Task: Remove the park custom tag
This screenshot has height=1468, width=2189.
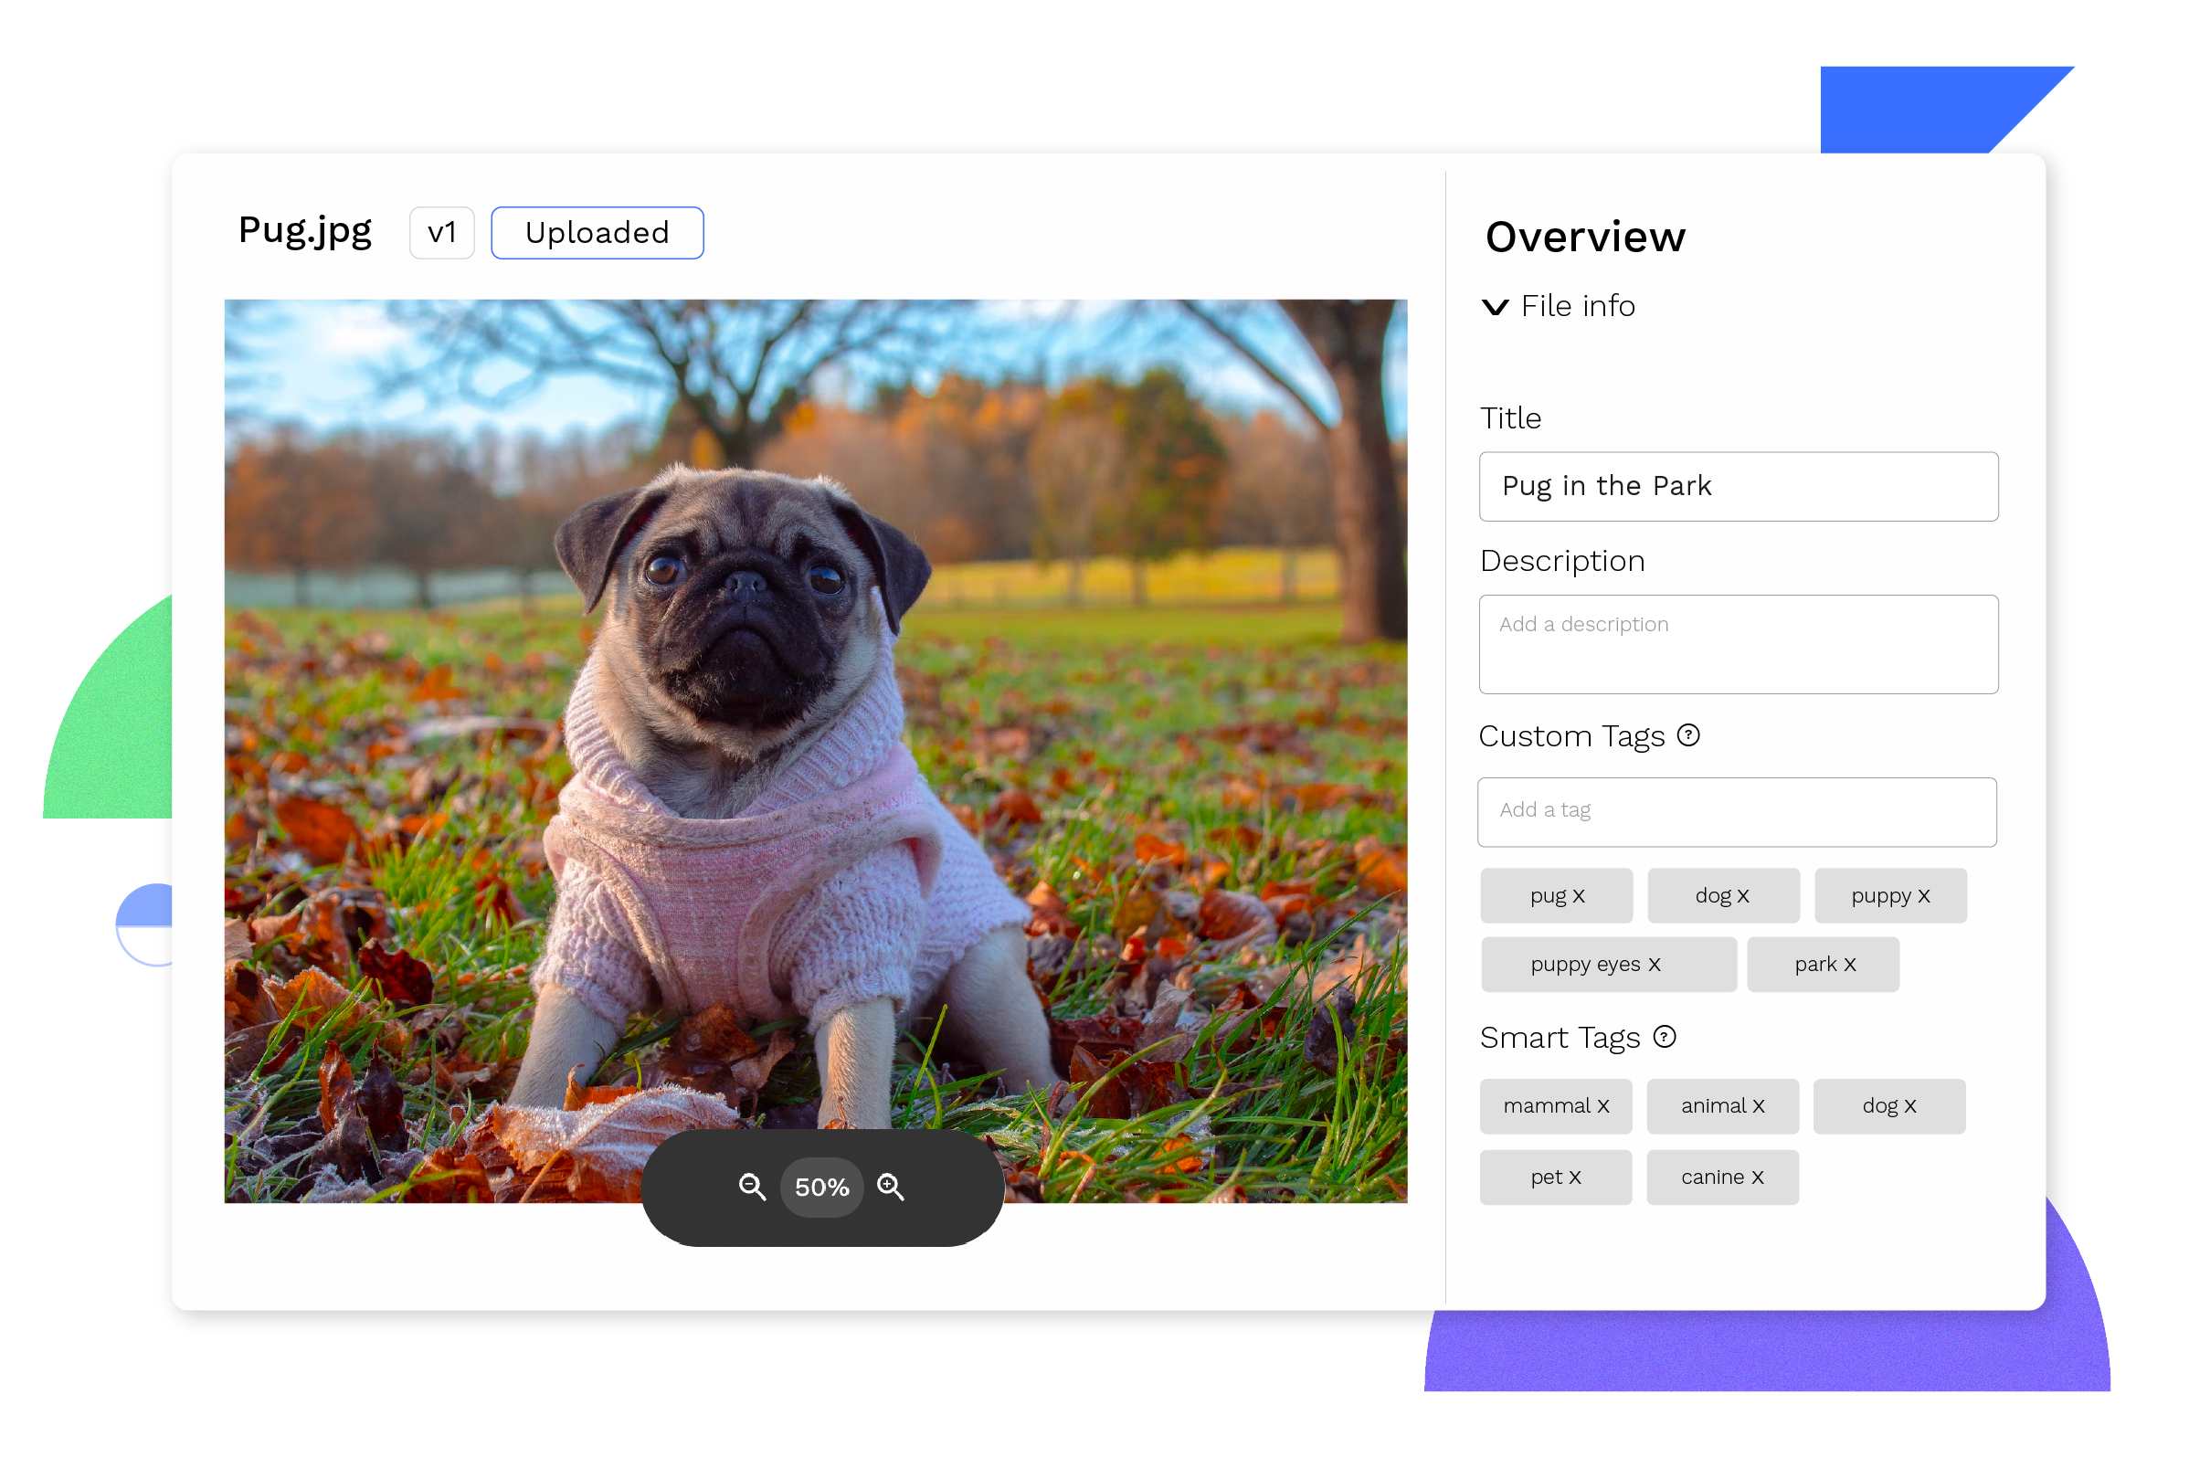Action: point(1850,966)
